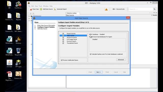The image size is (163, 92).
Task: Open the Tools menu
Action: pos(40,6)
